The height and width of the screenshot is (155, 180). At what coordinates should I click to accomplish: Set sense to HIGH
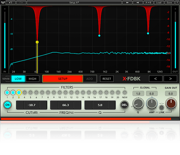pyautogui.click(x=32, y=79)
